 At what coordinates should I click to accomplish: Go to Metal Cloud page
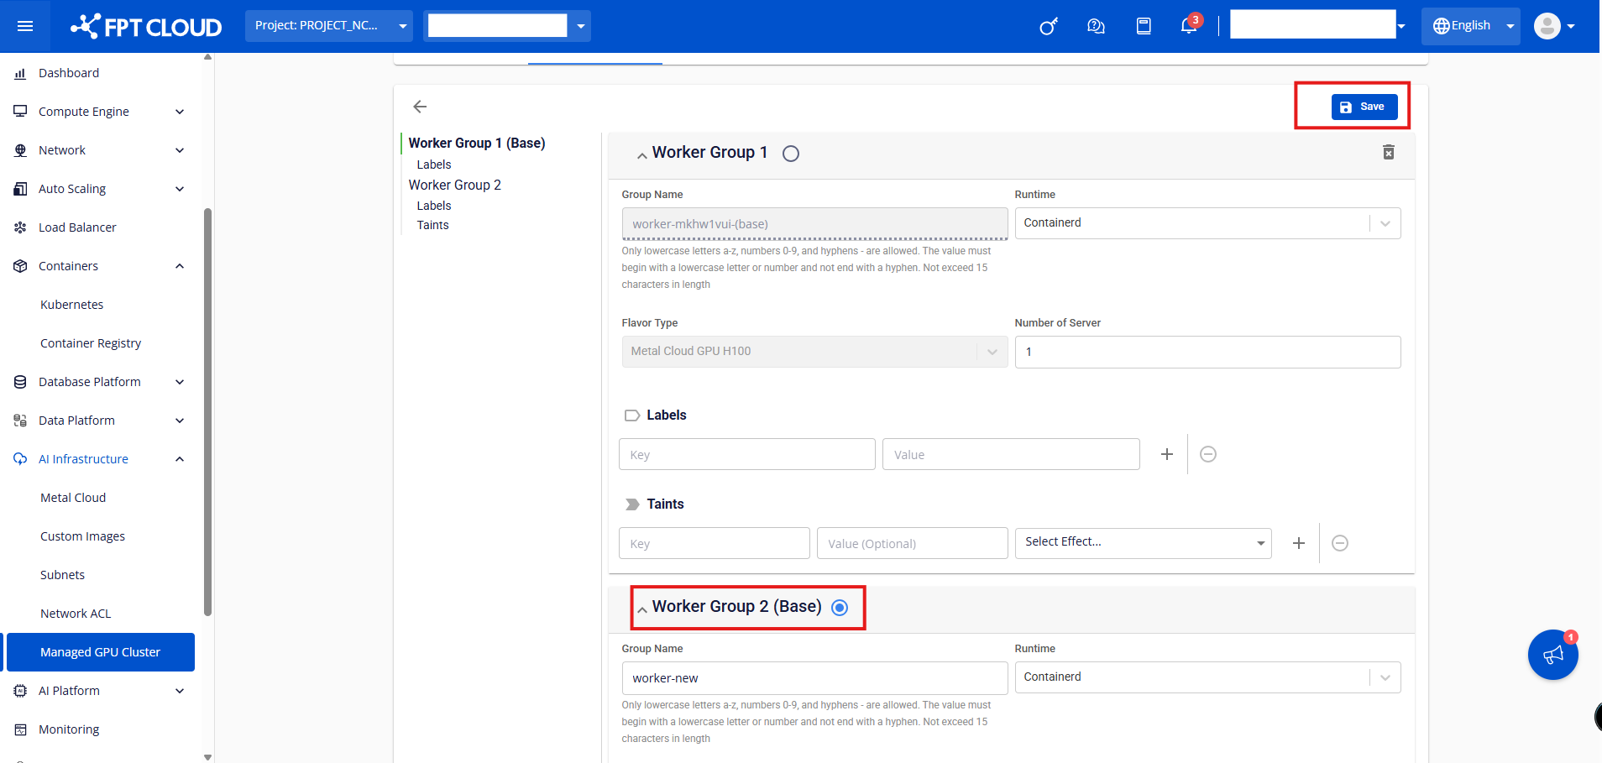point(73,498)
